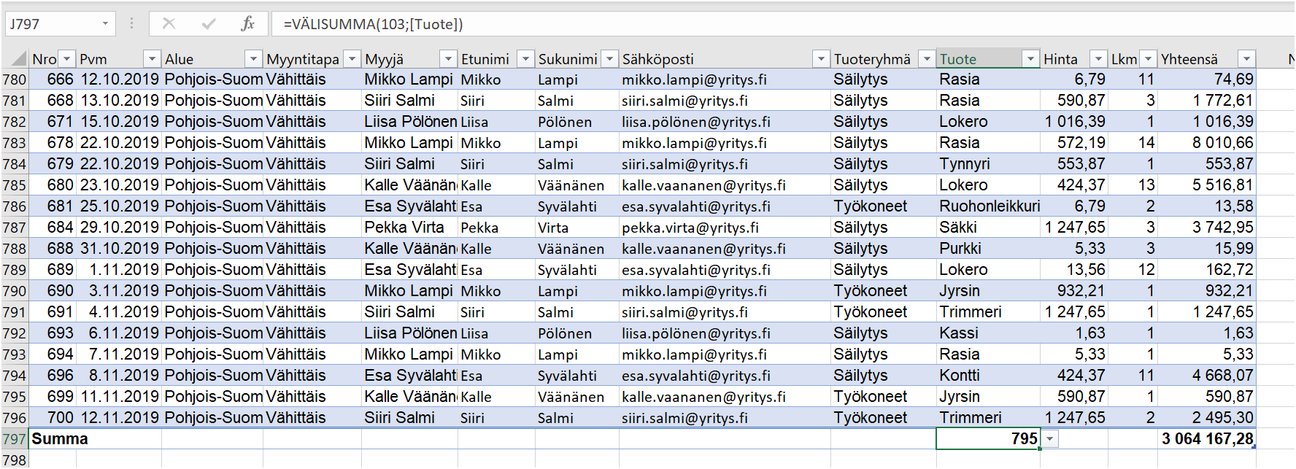Select the Ruohonleikkuri product cell
The width and height of the screenshot is (1296, 469).
(x=988, y=206)
